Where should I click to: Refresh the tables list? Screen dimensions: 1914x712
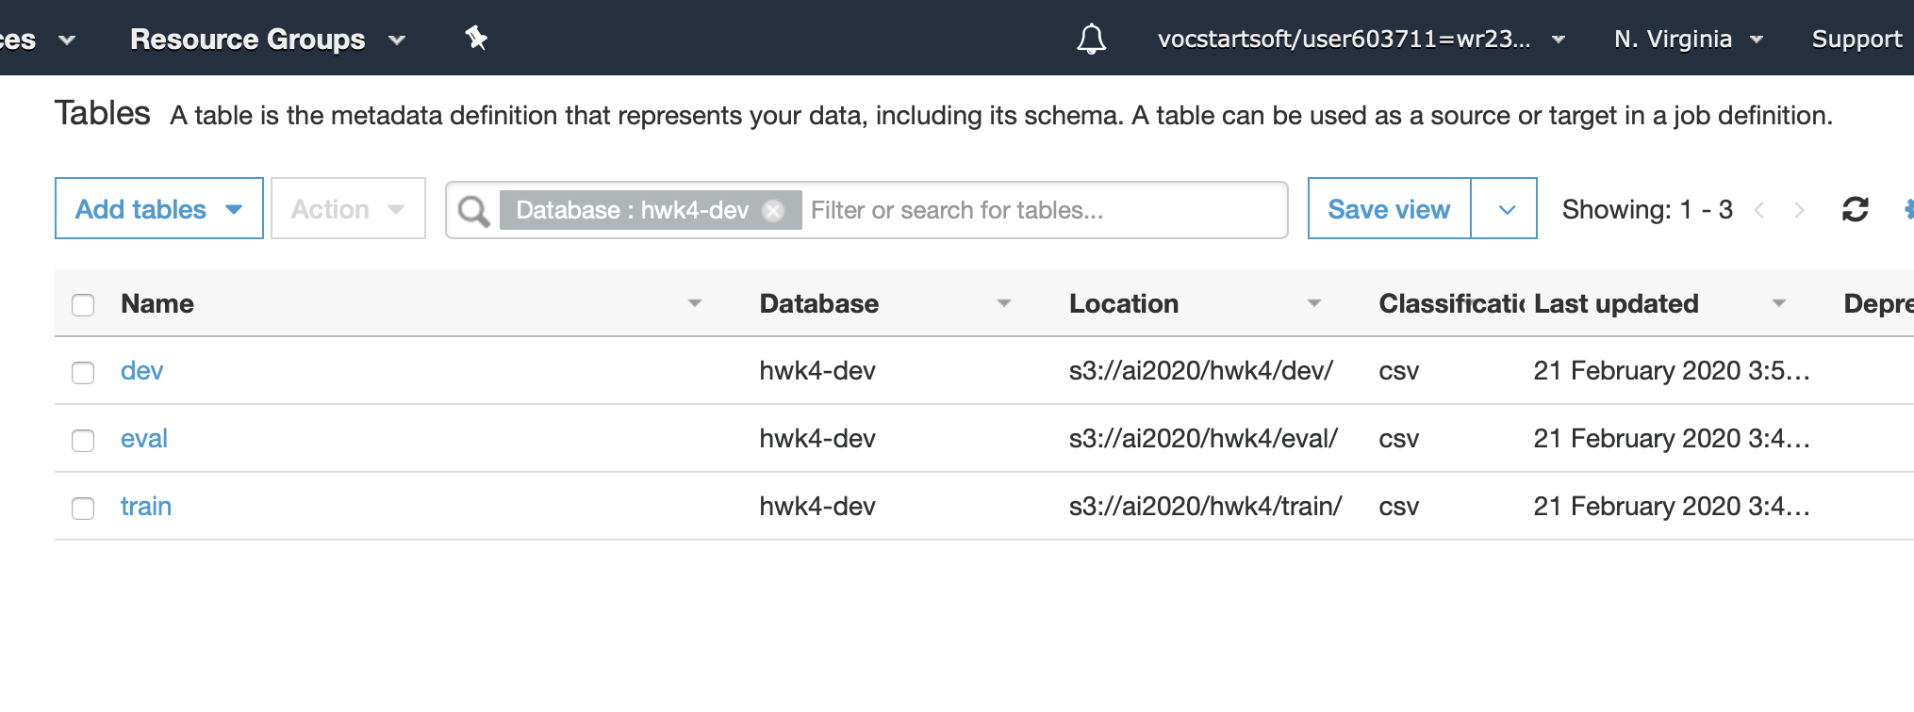tap(1855, 209)
